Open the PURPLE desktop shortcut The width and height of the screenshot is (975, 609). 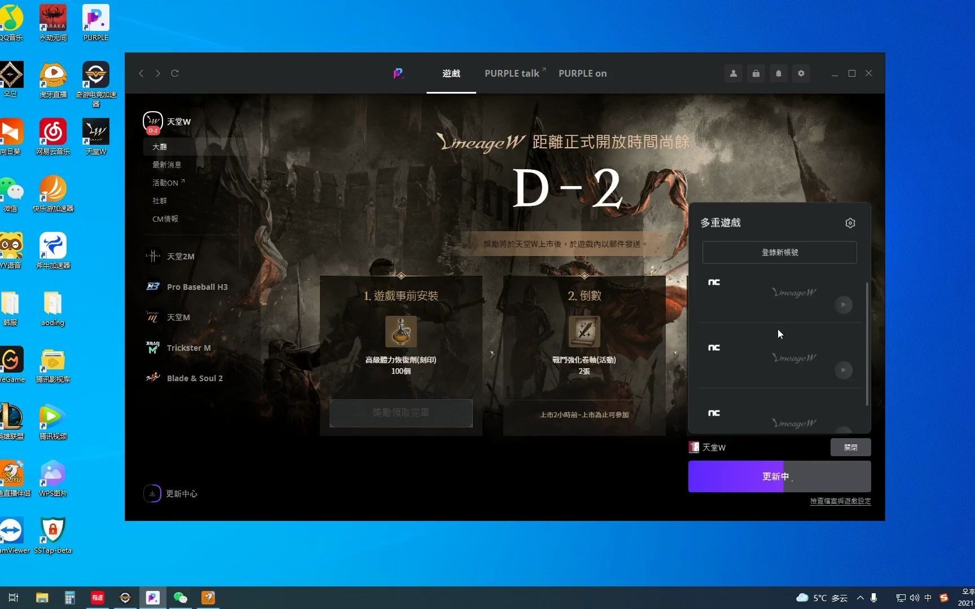(x=96, y=23)
